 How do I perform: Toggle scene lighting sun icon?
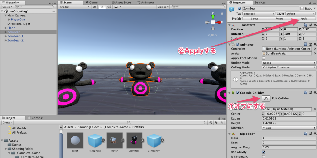pyautogui.click(x=102, y=7)
